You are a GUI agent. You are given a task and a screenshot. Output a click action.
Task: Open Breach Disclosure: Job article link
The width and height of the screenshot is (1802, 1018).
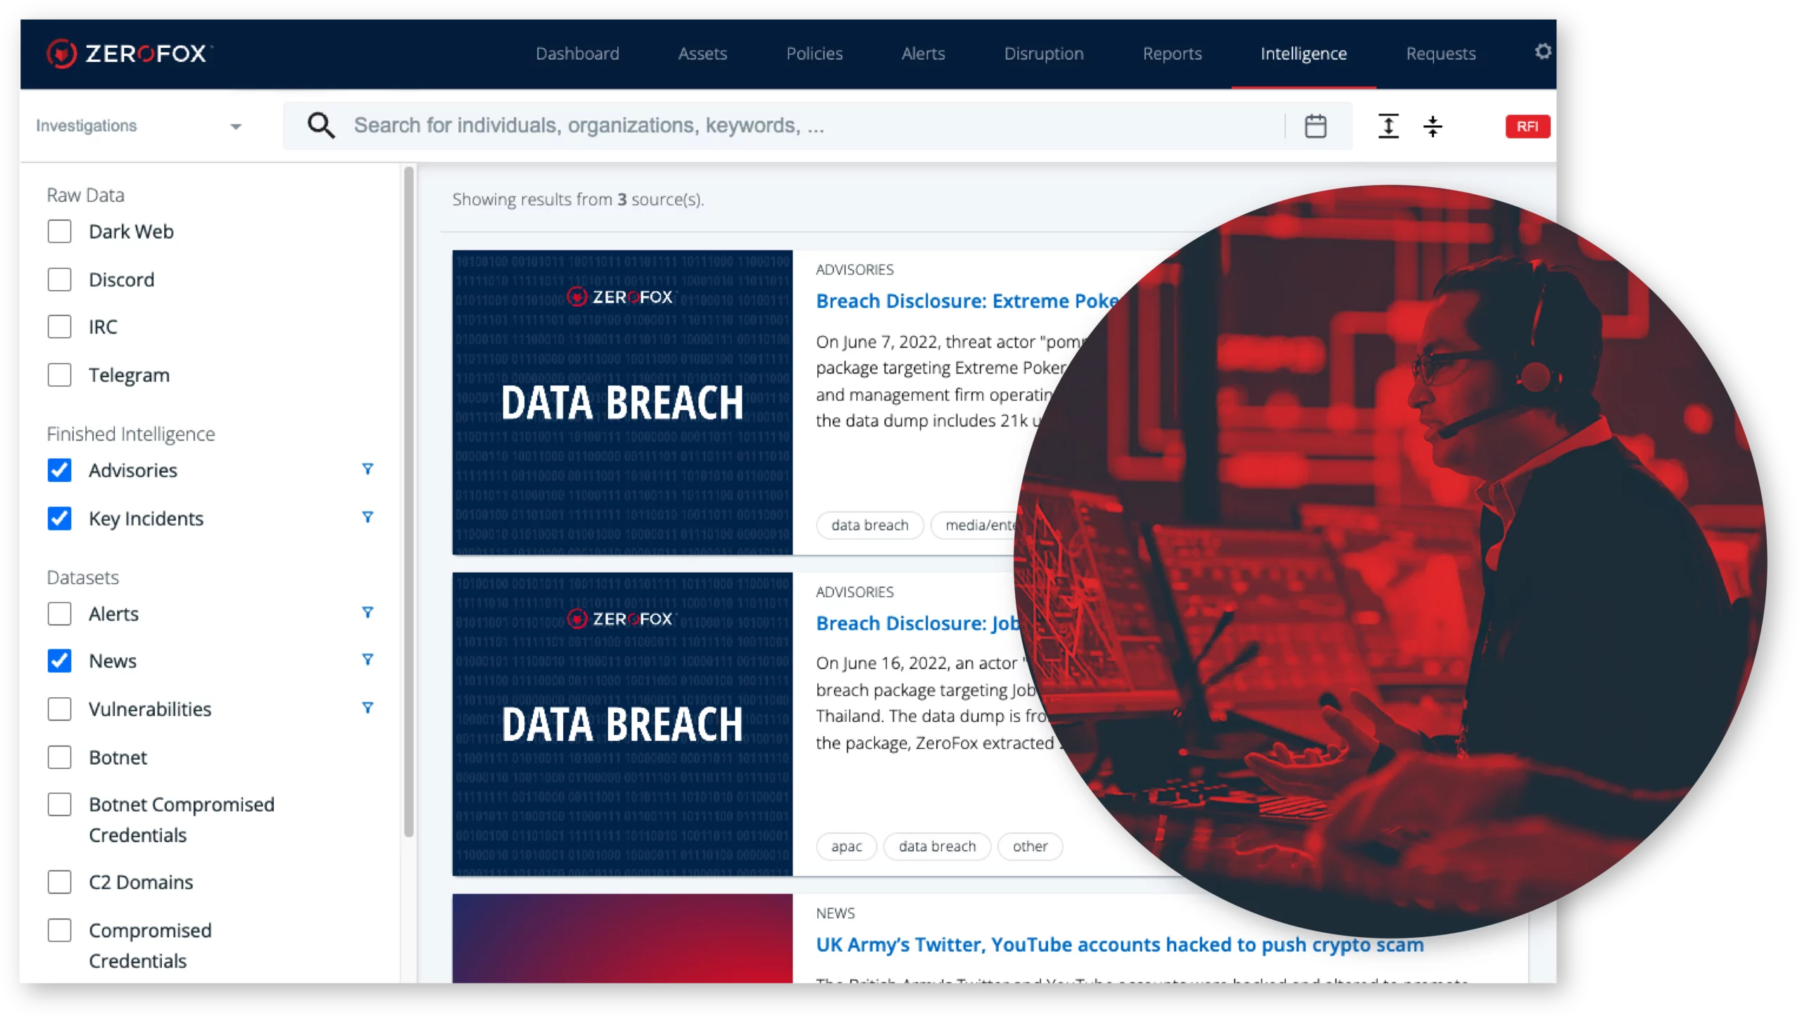[917, 623]
